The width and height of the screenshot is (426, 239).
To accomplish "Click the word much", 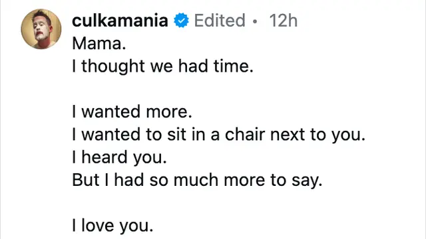I will coord(196,180).
